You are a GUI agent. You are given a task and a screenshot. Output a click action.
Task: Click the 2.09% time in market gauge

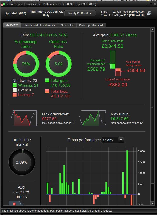point(22,162)
